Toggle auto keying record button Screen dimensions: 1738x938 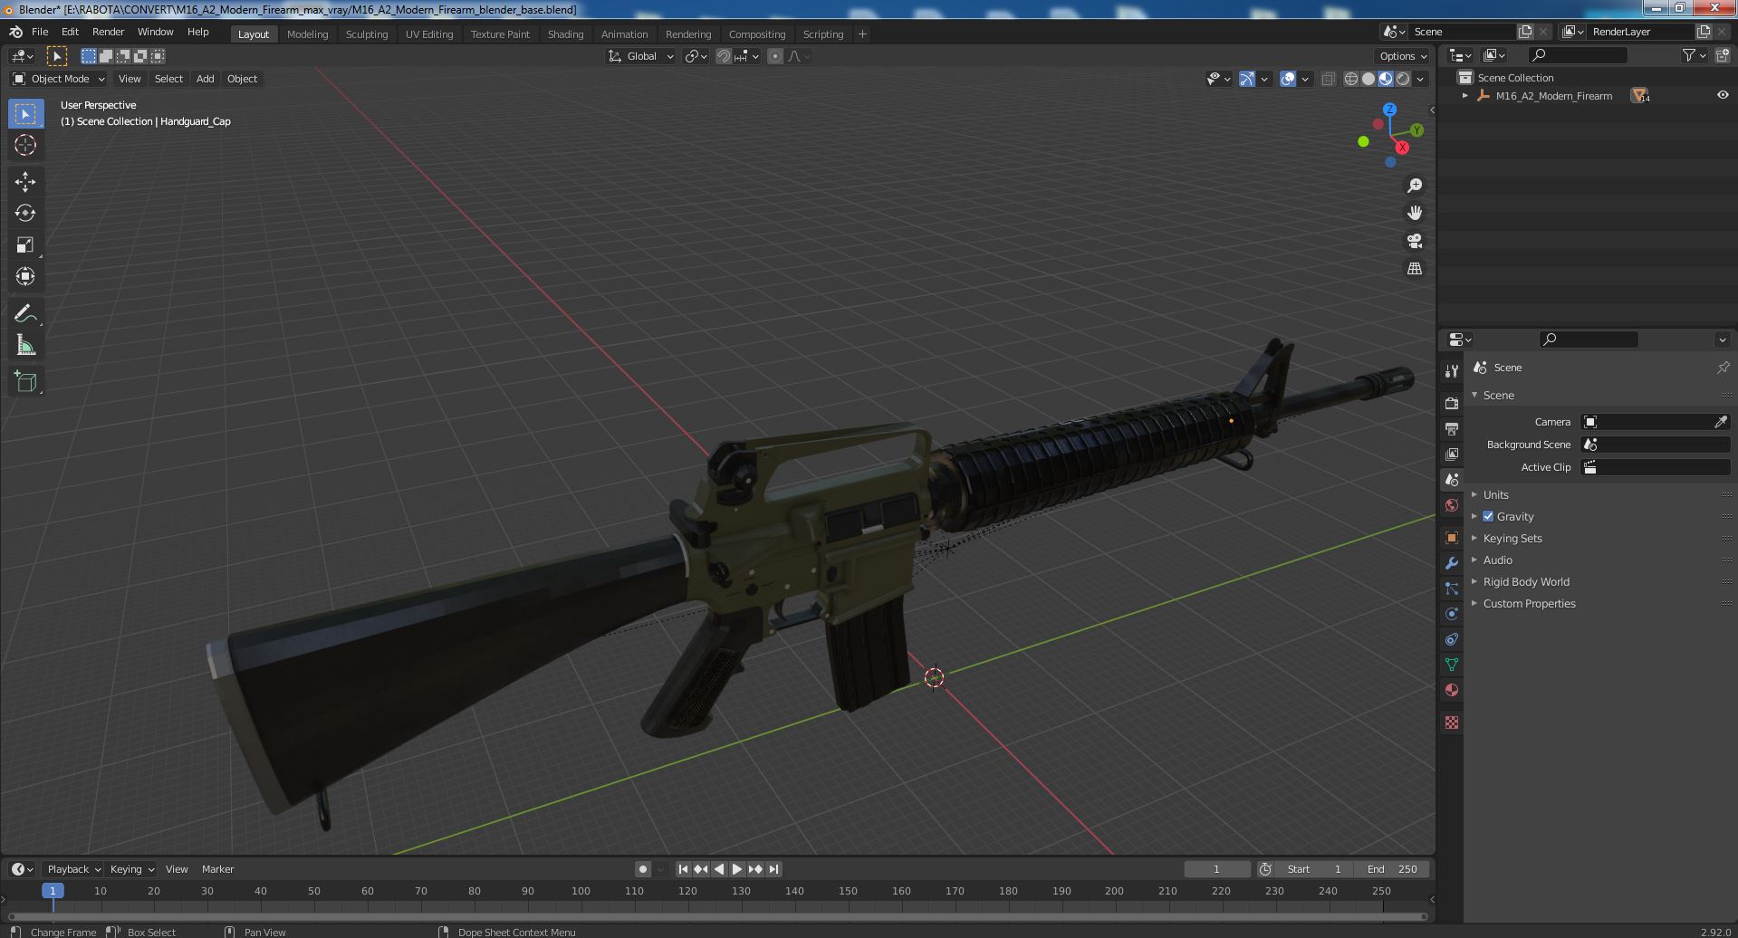643,869
